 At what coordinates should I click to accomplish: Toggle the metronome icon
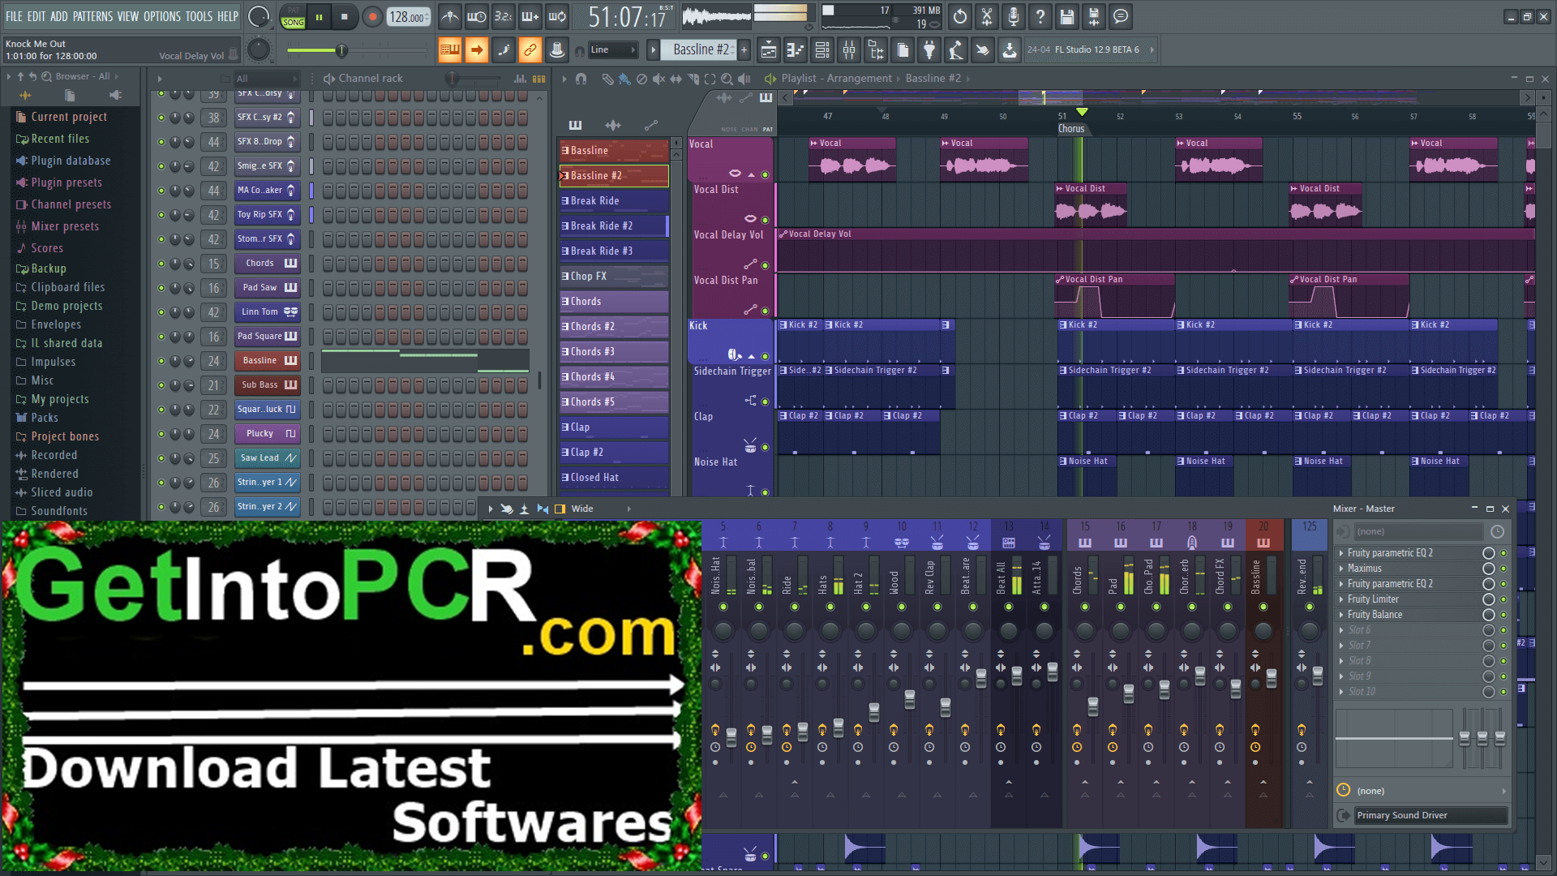(x=450, y=16)
